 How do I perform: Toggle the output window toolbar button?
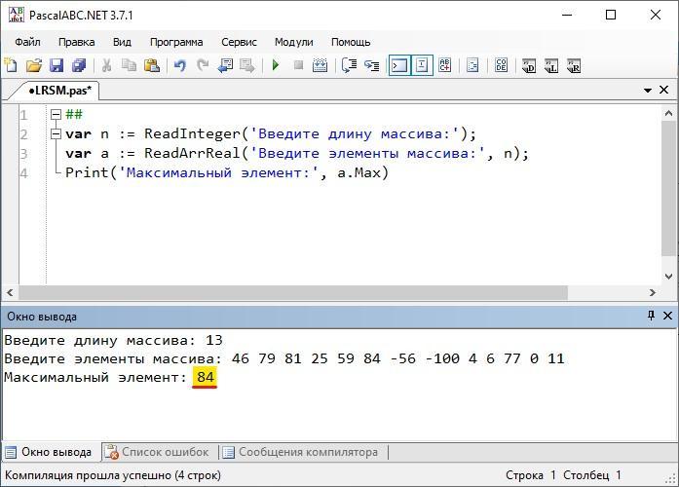pos(398,66)
